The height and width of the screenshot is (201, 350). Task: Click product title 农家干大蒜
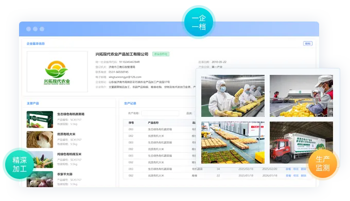click(65, 174)
